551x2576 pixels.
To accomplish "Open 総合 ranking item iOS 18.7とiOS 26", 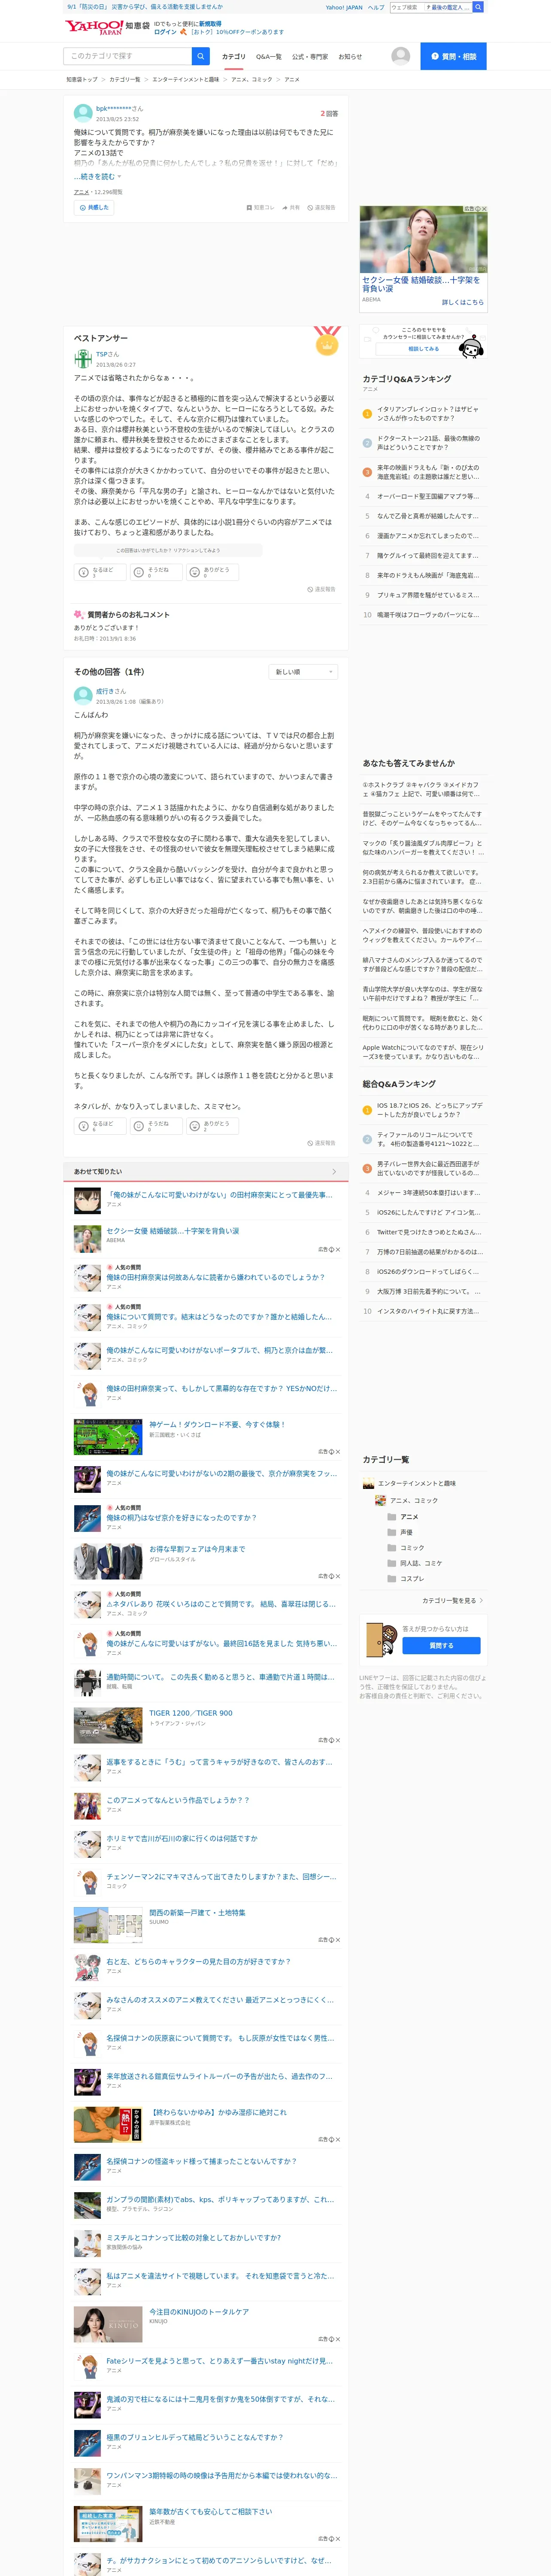I will pos(430,1110).
